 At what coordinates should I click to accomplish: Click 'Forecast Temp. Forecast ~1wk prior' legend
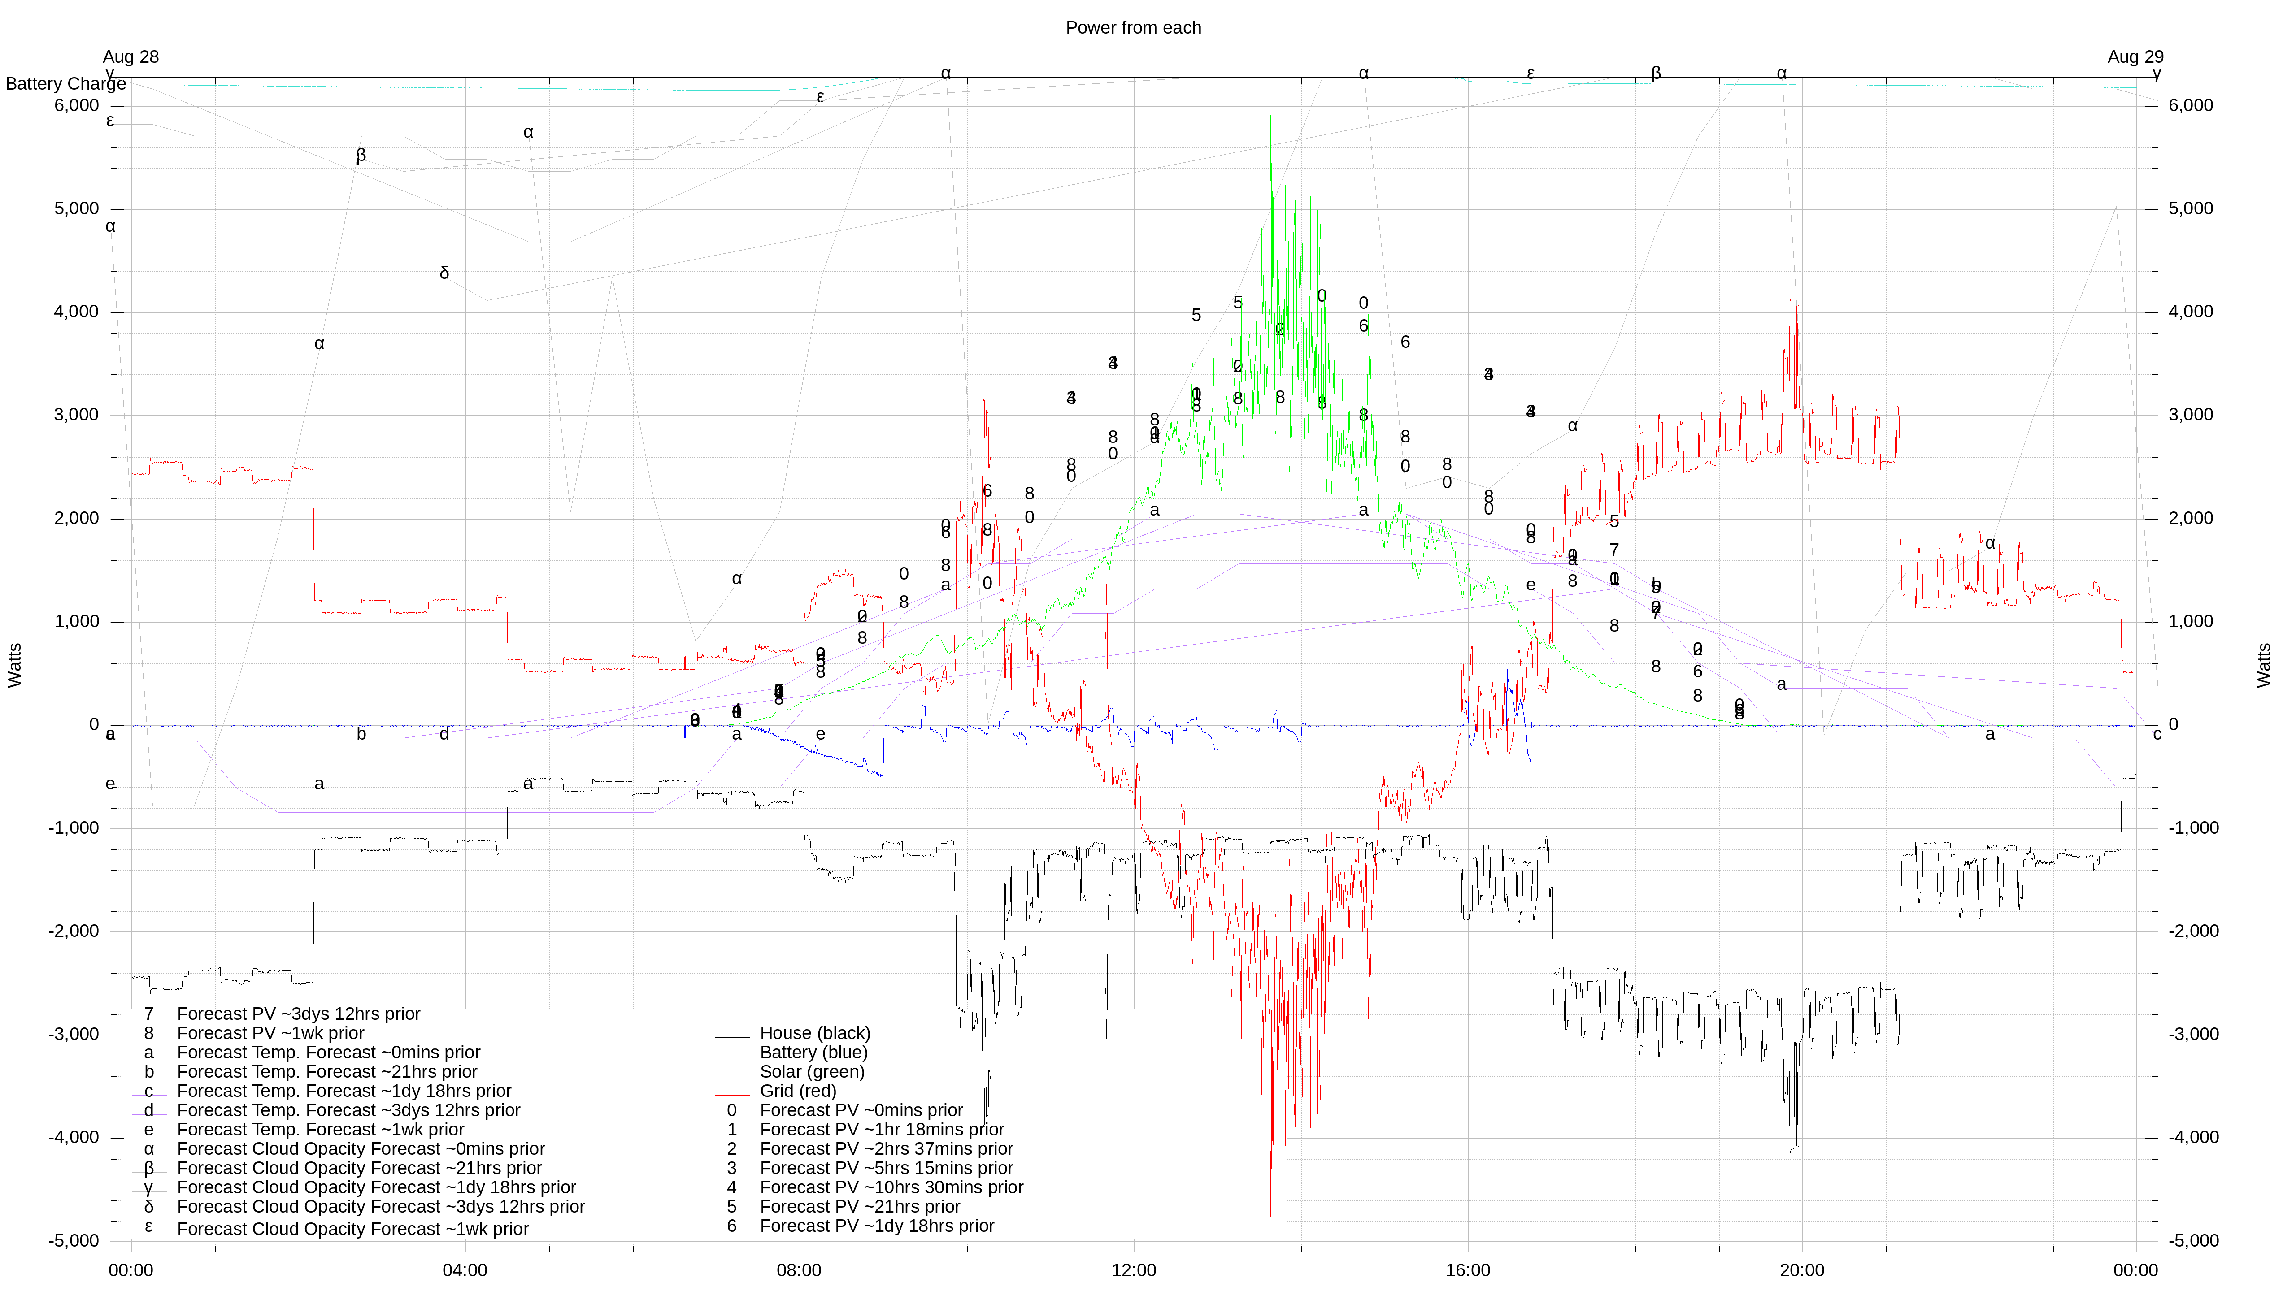(321, 1130)
